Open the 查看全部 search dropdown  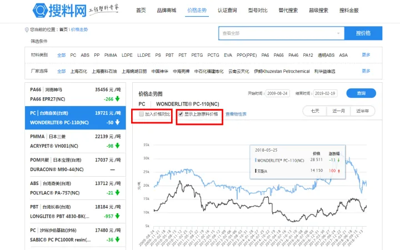click(x=281, y=33)
